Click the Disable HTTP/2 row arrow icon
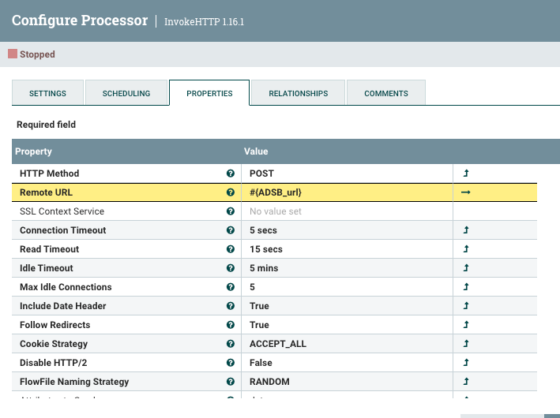Viewport: 560px width, 418px height. pos(466,363)
